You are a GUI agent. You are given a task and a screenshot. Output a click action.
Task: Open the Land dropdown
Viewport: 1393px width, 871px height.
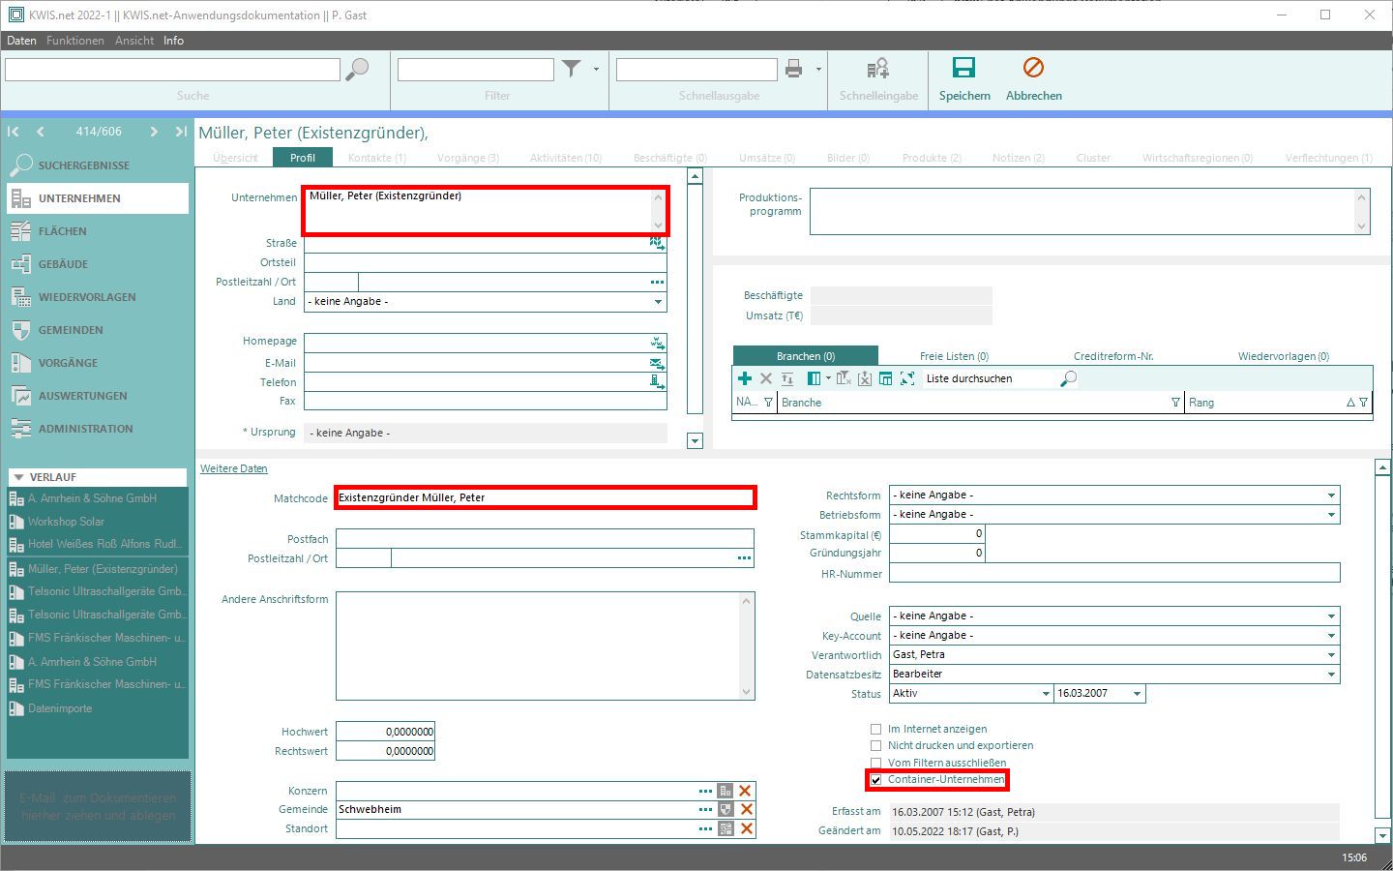pos(658,302)
